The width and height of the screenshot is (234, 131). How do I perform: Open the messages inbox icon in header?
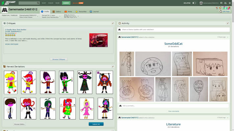(x=221, y=3)
